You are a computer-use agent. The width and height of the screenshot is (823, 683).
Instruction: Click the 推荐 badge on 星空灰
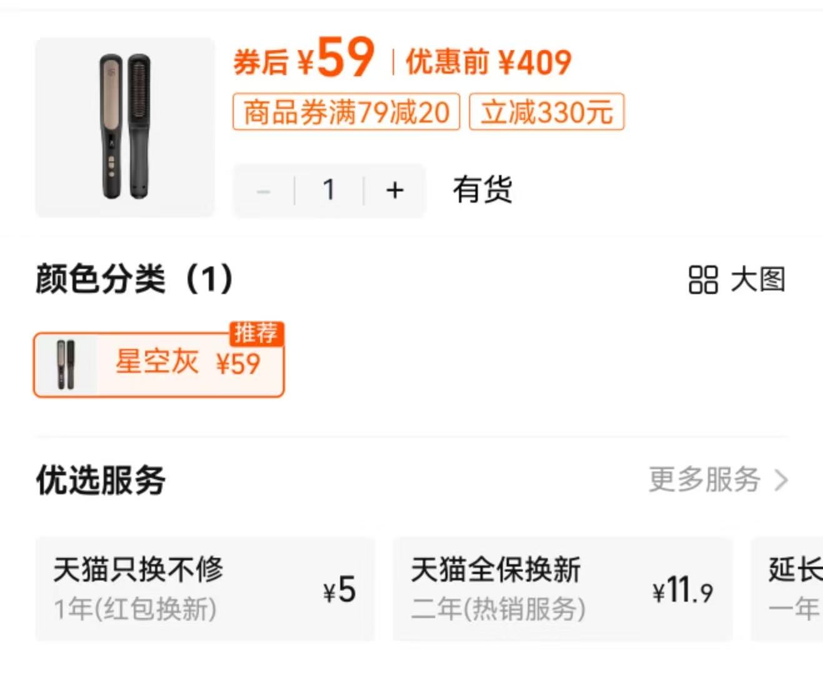(x=257, y=335)
